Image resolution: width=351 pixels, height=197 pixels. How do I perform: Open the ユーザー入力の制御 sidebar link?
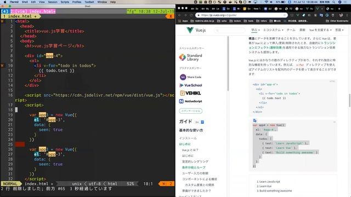click(x=195, y=173)
